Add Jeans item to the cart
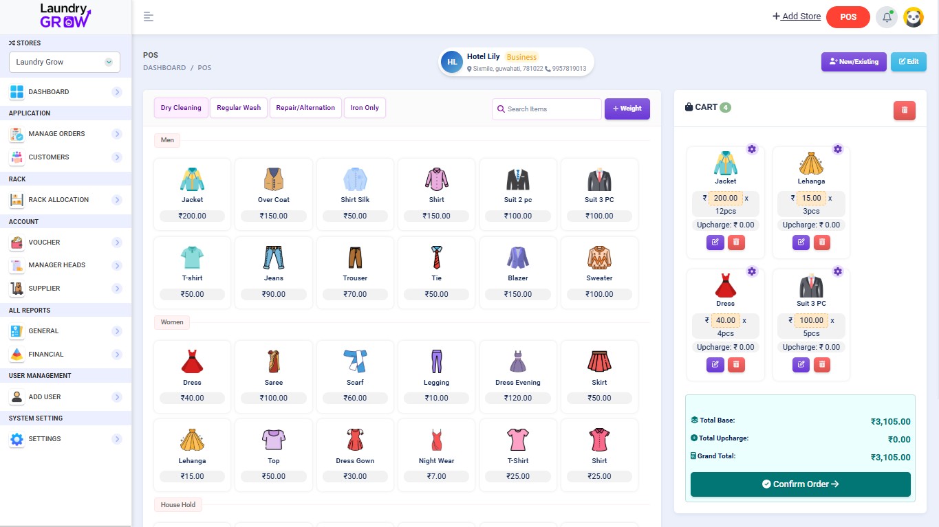939x527 pixels. click(x=274, y=273)
